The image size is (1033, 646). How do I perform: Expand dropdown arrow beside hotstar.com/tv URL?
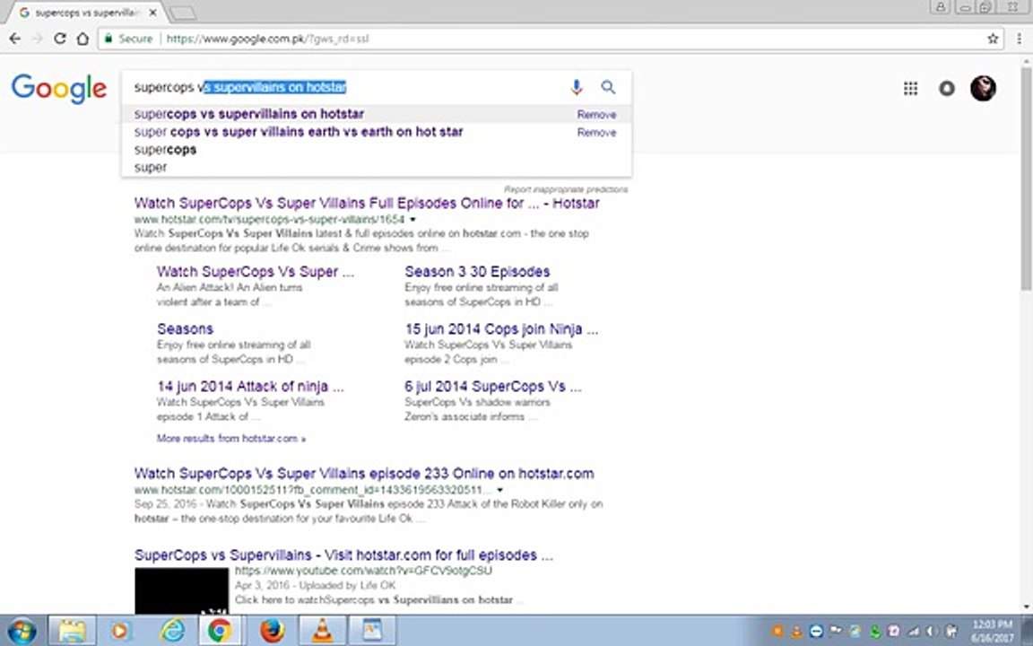coord(413,220)
